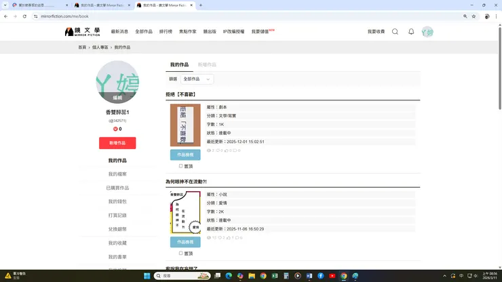Open the notifications bell icon
Screen dimensions: 502x282
411,31
